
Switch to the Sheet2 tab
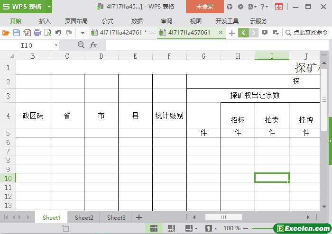click(x=84, y=217)
